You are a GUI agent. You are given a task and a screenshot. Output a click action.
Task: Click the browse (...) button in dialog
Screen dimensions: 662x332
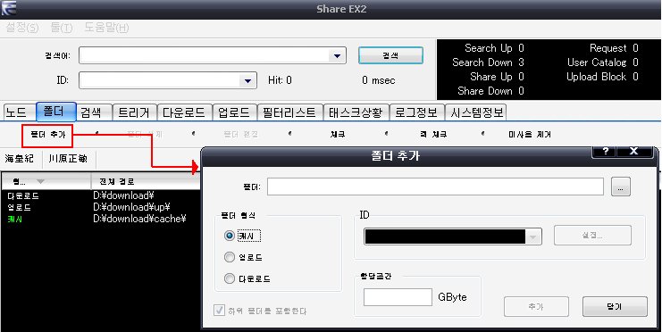(620, 187)
